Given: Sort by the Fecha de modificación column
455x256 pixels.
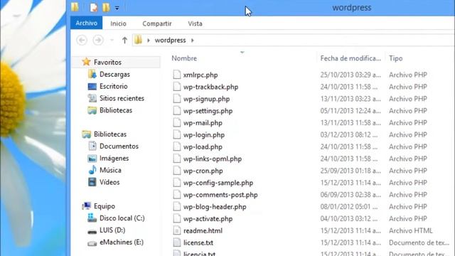Looking at the screenshot, I should (350, 58).
